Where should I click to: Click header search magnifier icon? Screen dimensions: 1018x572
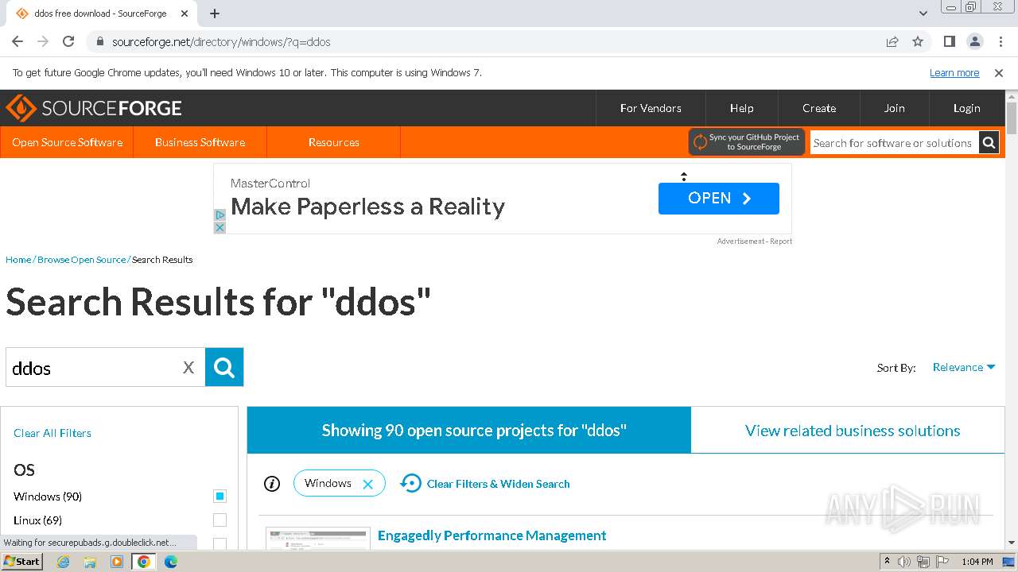989,143
